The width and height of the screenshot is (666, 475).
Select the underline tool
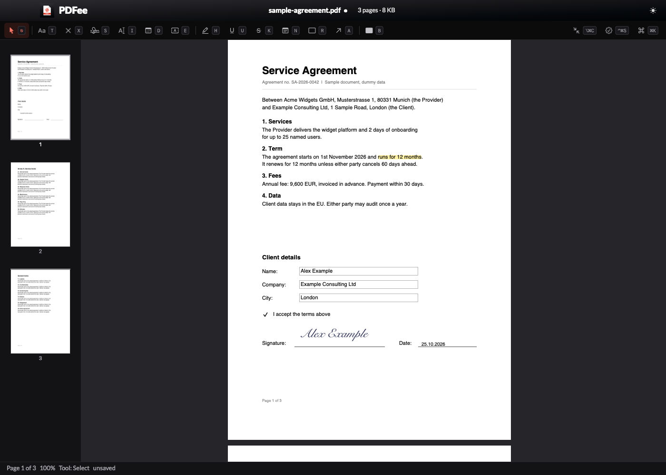[x=237, y=30]
